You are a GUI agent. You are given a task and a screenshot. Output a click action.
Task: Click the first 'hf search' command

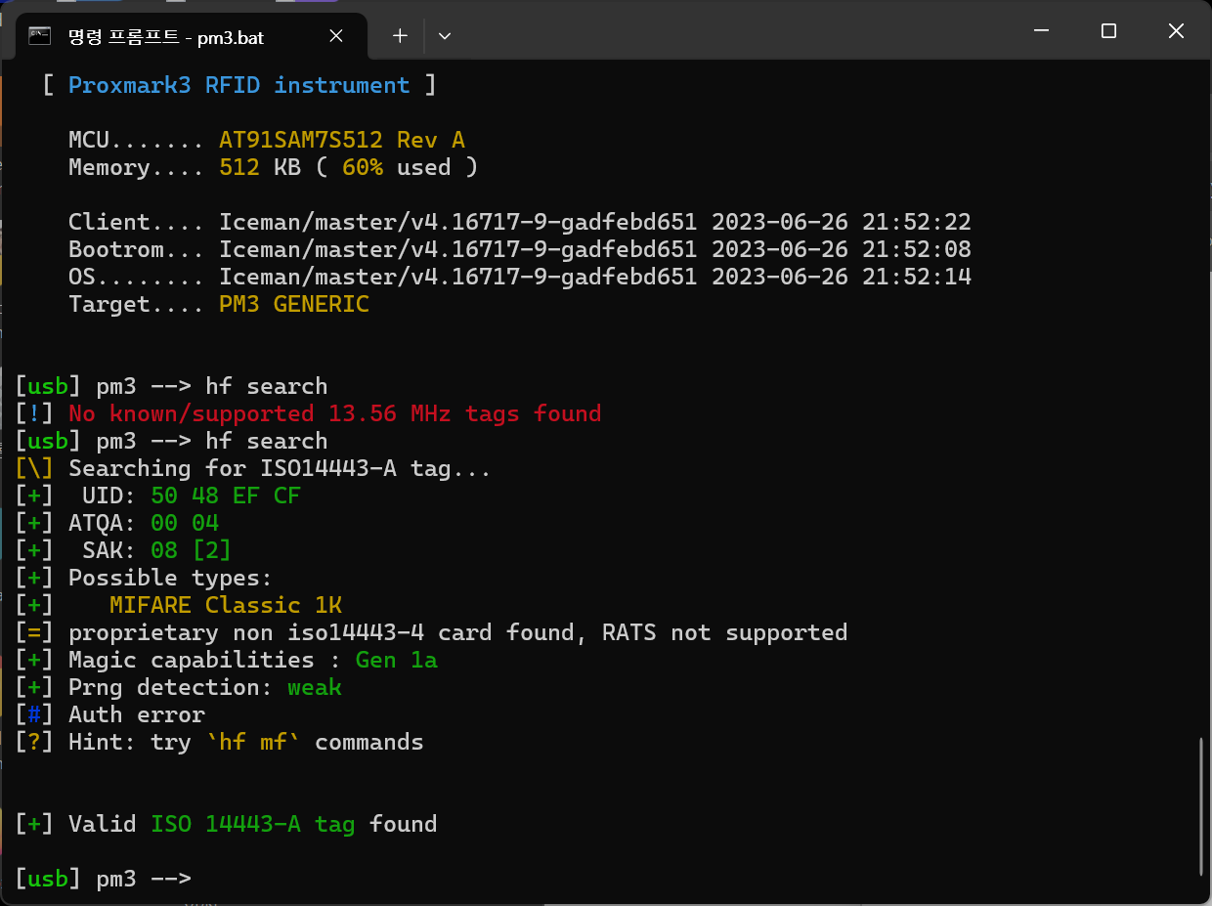pos(266,386)
